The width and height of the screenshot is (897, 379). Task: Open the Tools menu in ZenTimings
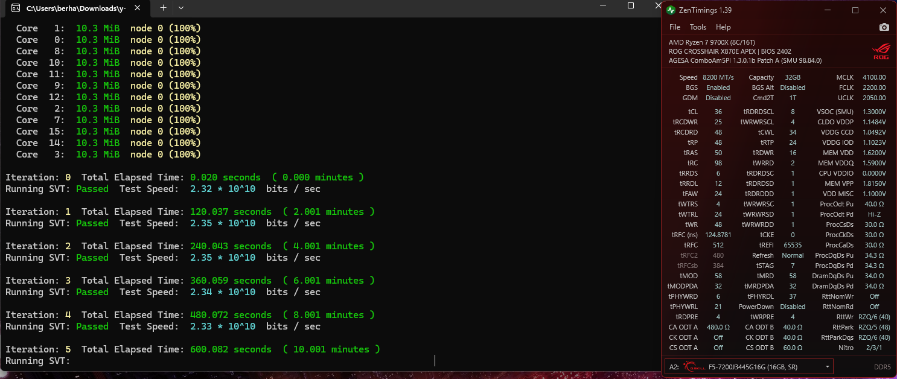[x=698, y=27]
